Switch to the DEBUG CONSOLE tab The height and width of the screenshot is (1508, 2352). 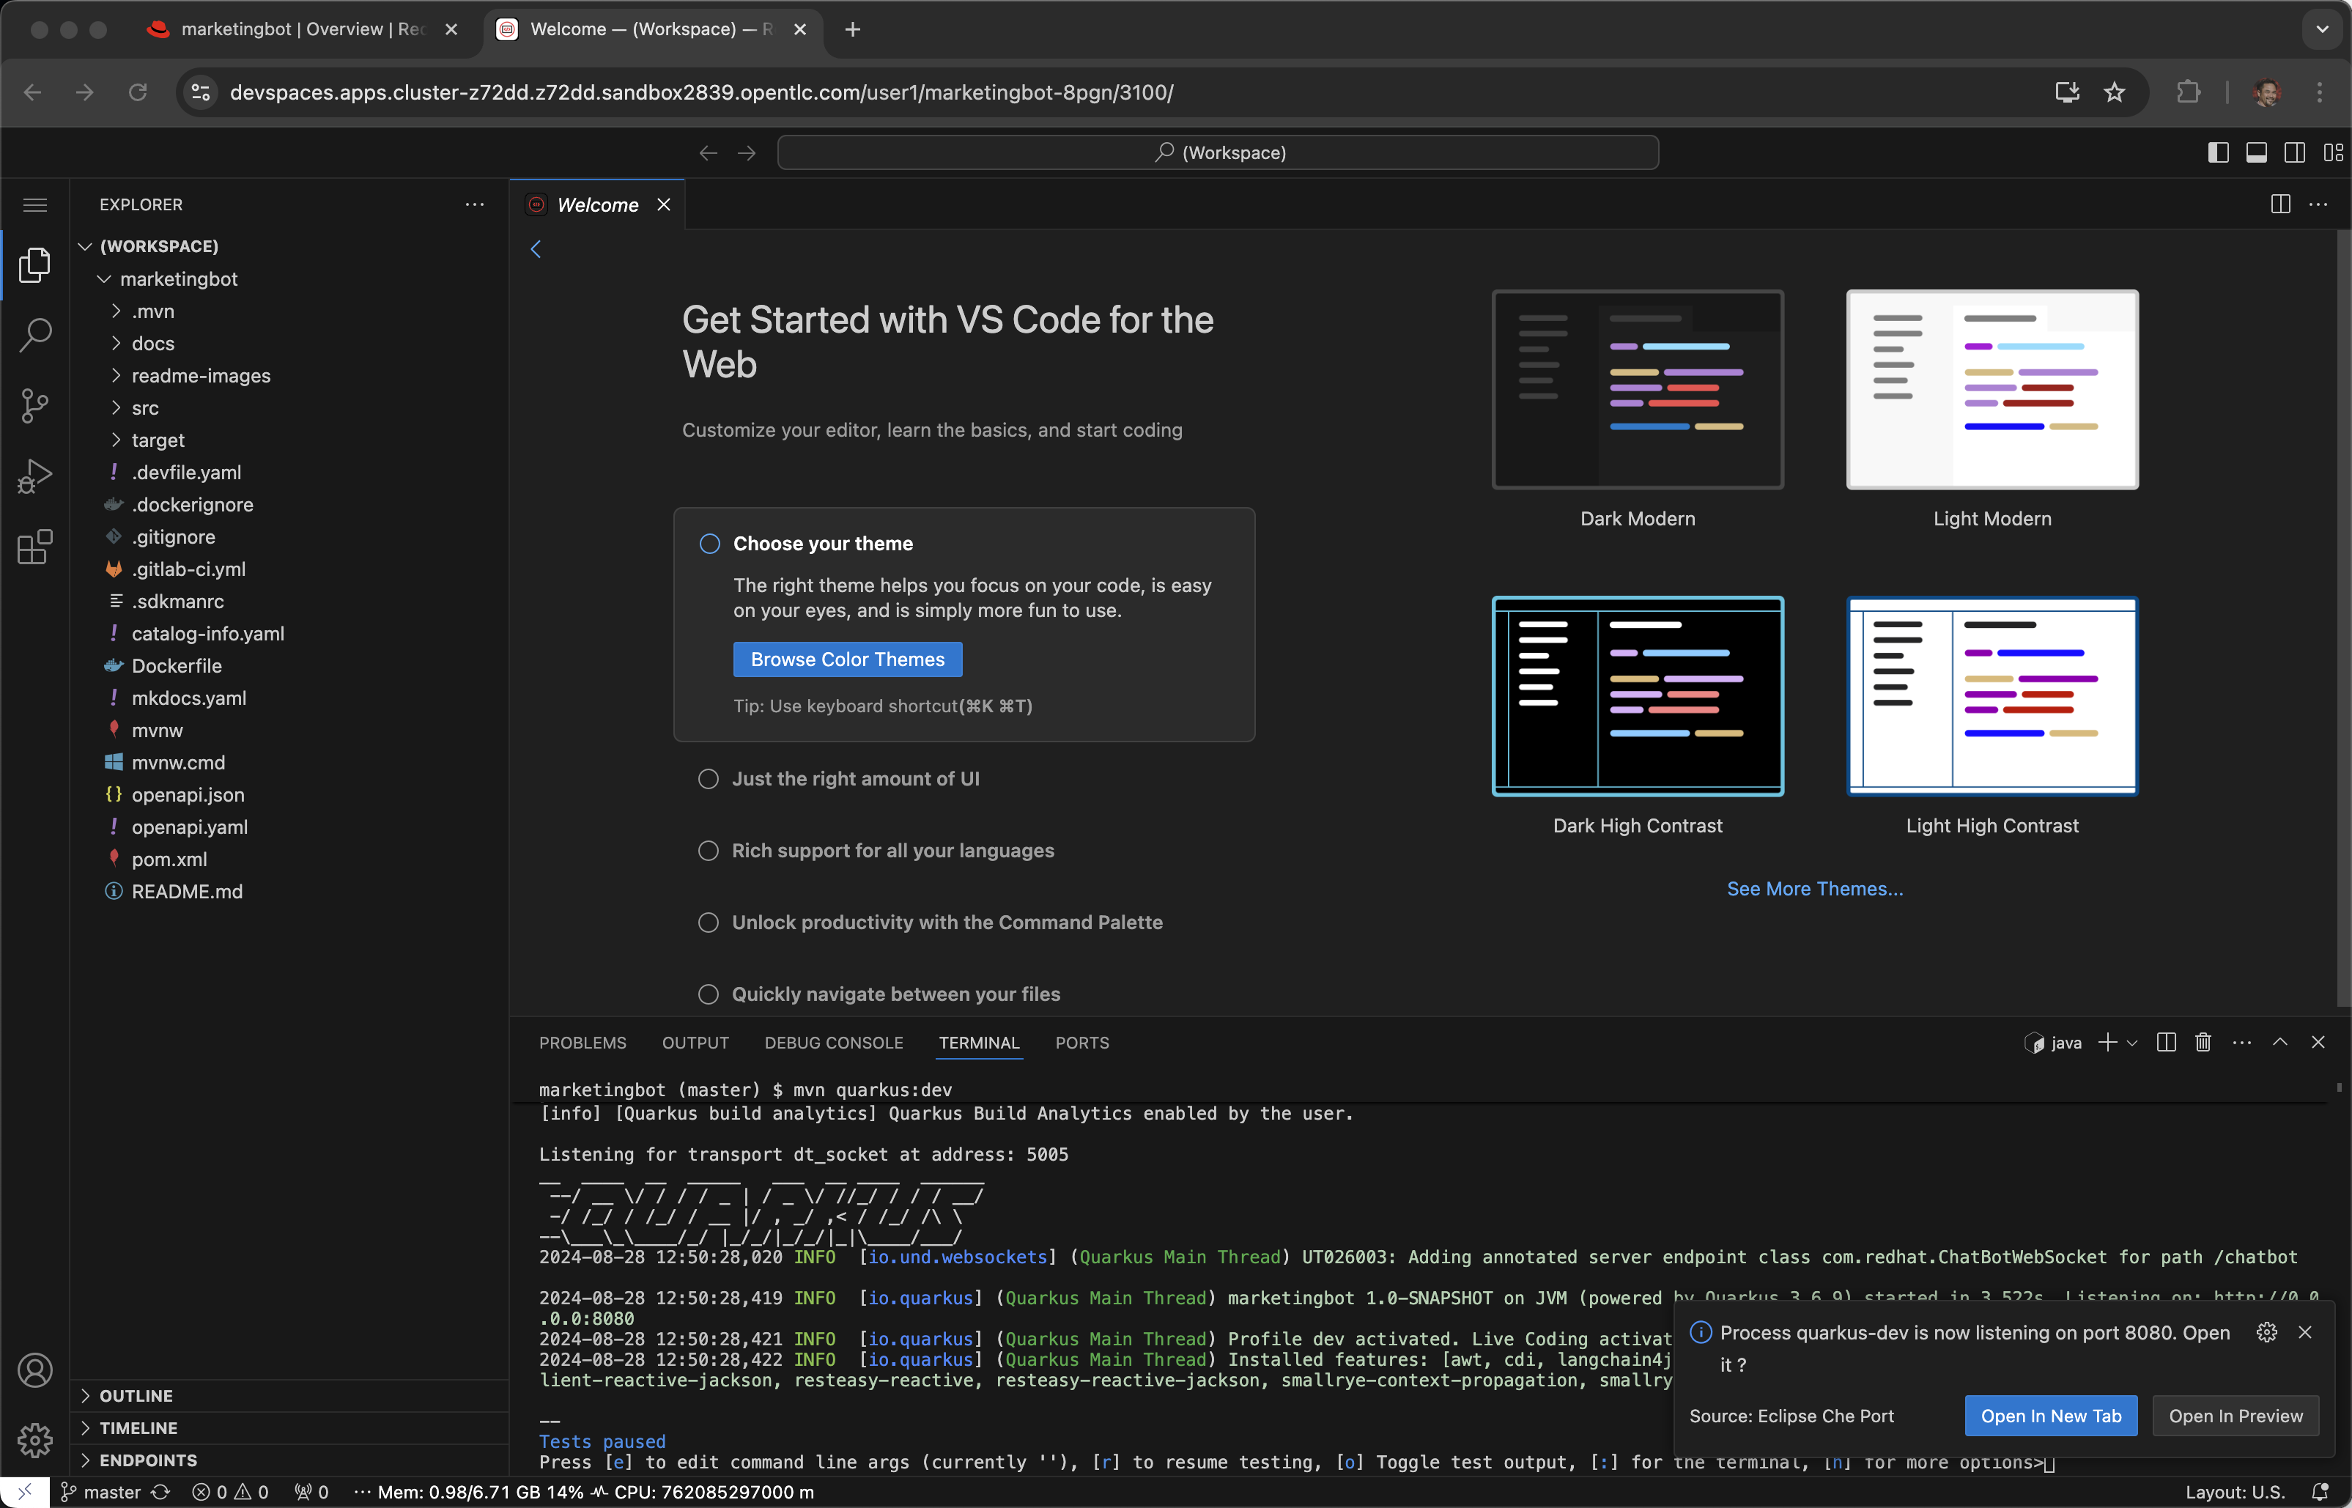(x=833, y=1043)
